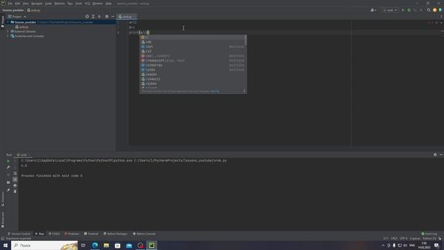Click the Event Log button in status bar
This screenshot has width=444, height=250.
click(x=429, y=234)
